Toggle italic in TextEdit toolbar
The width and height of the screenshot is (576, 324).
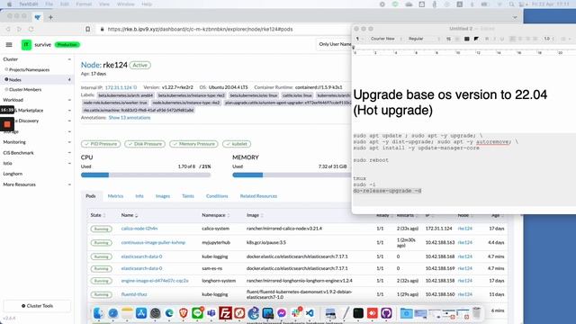pyautogui.click(x=494, y=39)
